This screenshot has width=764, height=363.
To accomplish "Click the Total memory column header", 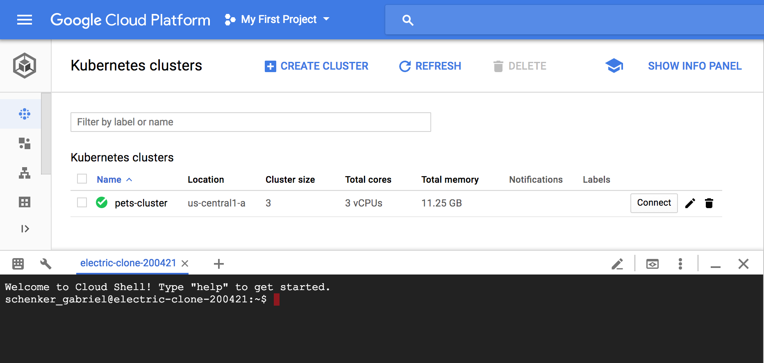I will pos(450,179).
